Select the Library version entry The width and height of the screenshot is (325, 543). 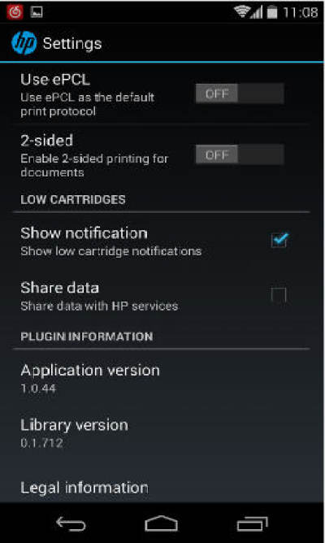pos(162,433)
